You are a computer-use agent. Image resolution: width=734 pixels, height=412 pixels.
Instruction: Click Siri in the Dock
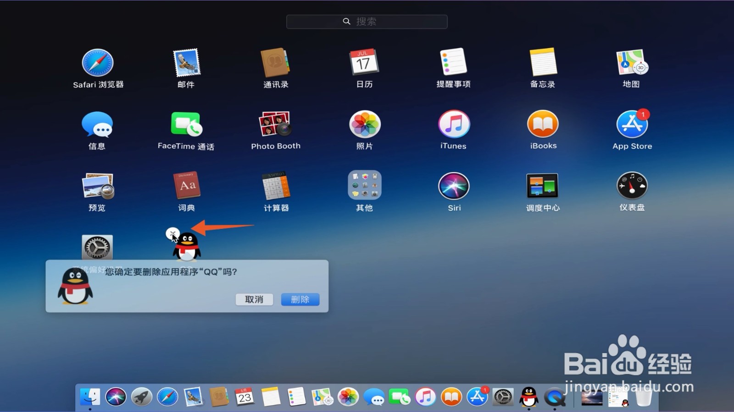(116, 396)
